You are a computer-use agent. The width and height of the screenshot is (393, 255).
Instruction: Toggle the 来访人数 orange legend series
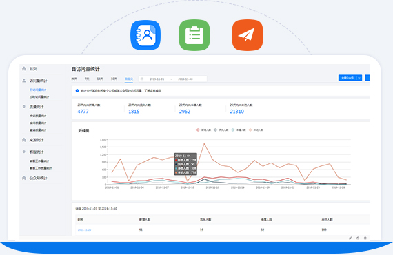256,130
